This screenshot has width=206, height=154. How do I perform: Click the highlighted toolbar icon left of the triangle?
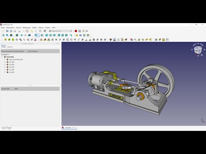coord(115,40)
